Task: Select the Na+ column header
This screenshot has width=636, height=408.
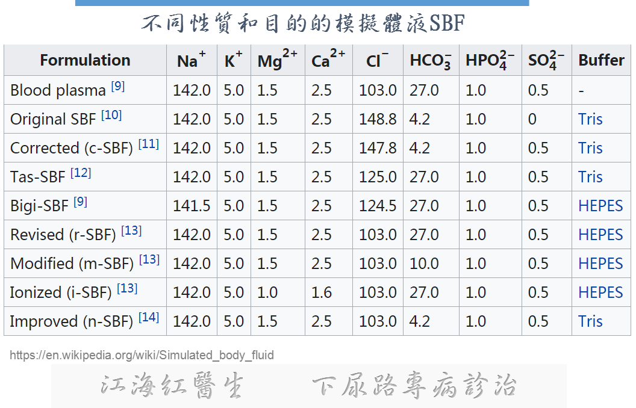Action: coord(192,60)
